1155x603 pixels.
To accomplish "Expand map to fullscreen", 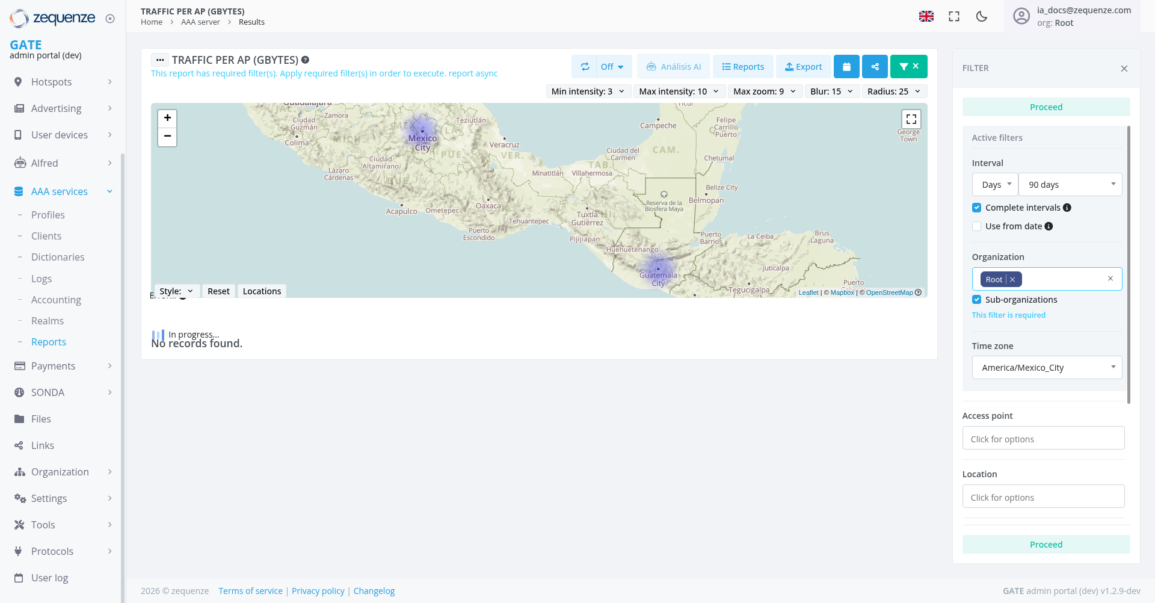I will click(x=911, y=119).
